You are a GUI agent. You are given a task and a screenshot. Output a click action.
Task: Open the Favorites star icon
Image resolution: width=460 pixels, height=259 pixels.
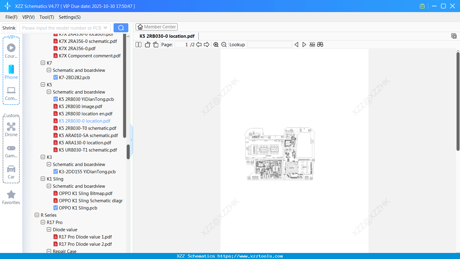11,194
